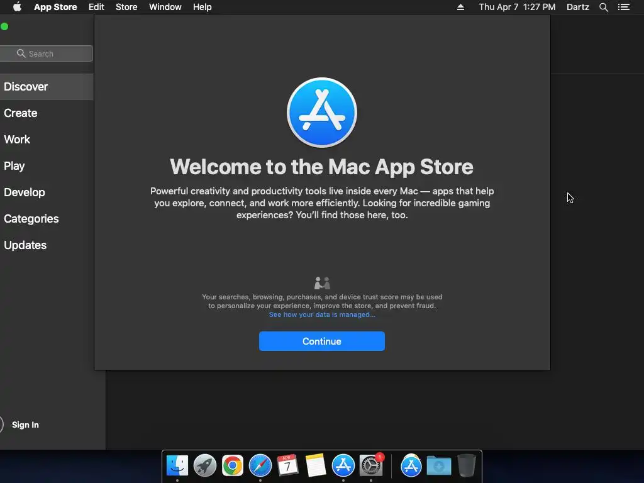This screenshot has width=644, height=483.
Task: Open the Trash in the Dock
Action: [x=466, y=465]
